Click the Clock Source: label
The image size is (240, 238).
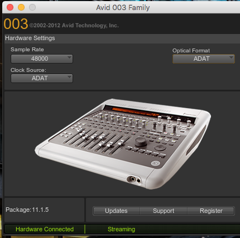coord(28,70)
